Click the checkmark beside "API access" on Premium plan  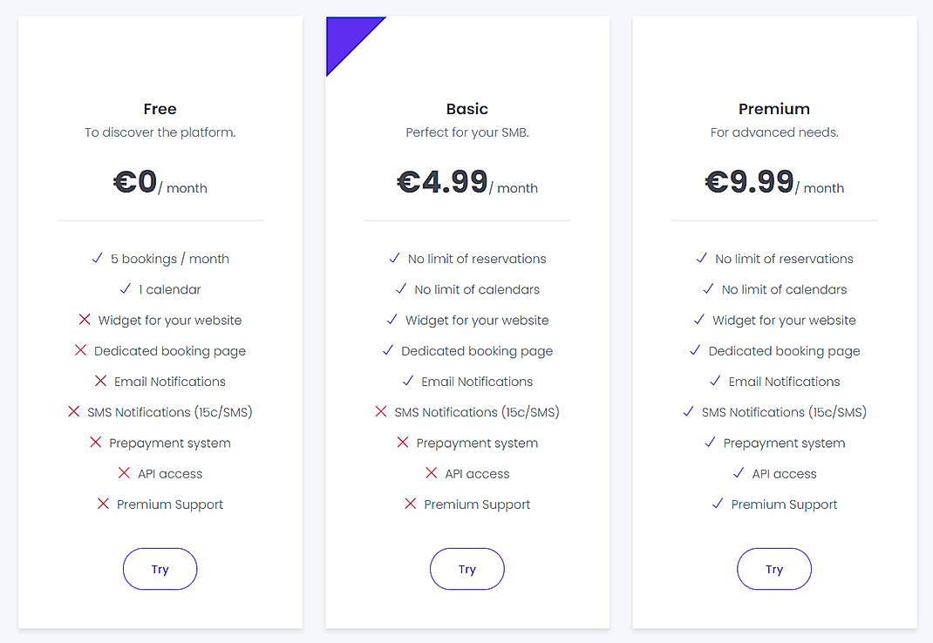pos(737,473)
